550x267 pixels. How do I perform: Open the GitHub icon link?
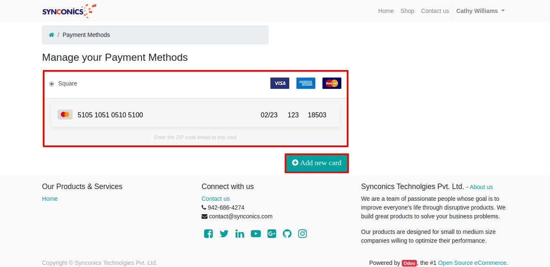(287, 234)
